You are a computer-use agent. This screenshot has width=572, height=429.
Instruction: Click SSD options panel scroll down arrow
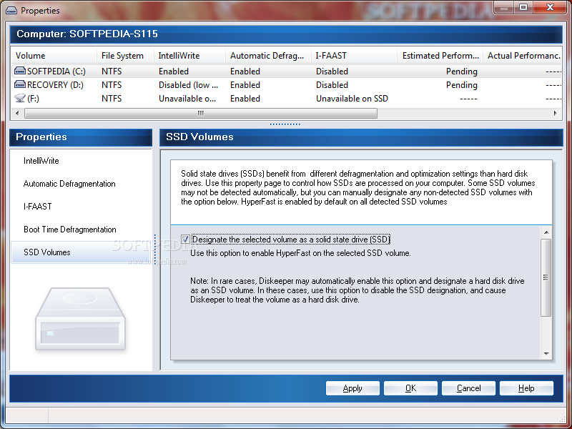[x=546, y=353]
